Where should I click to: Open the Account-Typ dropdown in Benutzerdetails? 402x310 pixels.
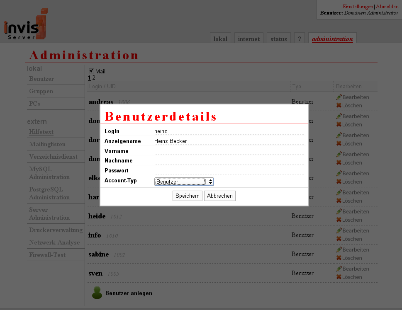[x=210, y=182]
